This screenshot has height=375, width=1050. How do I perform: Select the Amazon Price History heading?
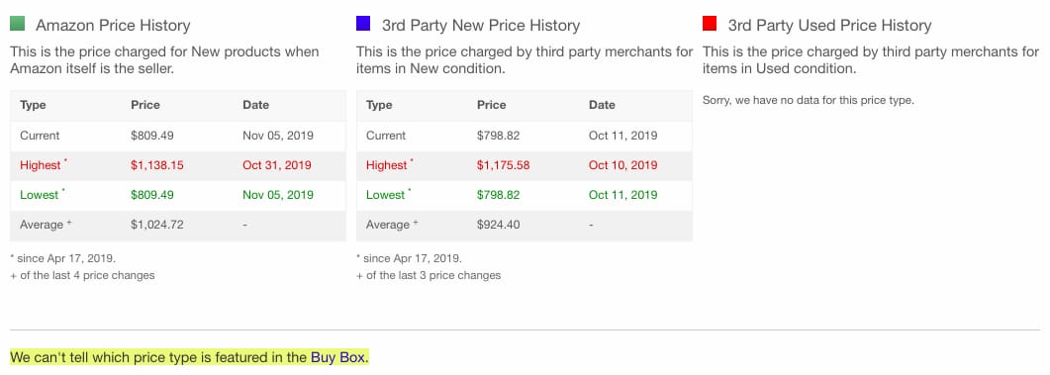point(113,26)
